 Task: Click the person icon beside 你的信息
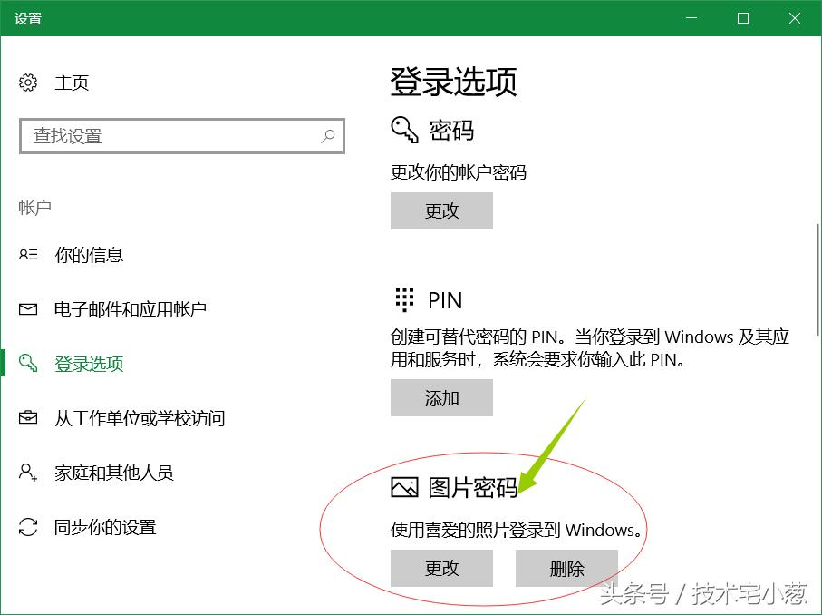coord(30,255)
